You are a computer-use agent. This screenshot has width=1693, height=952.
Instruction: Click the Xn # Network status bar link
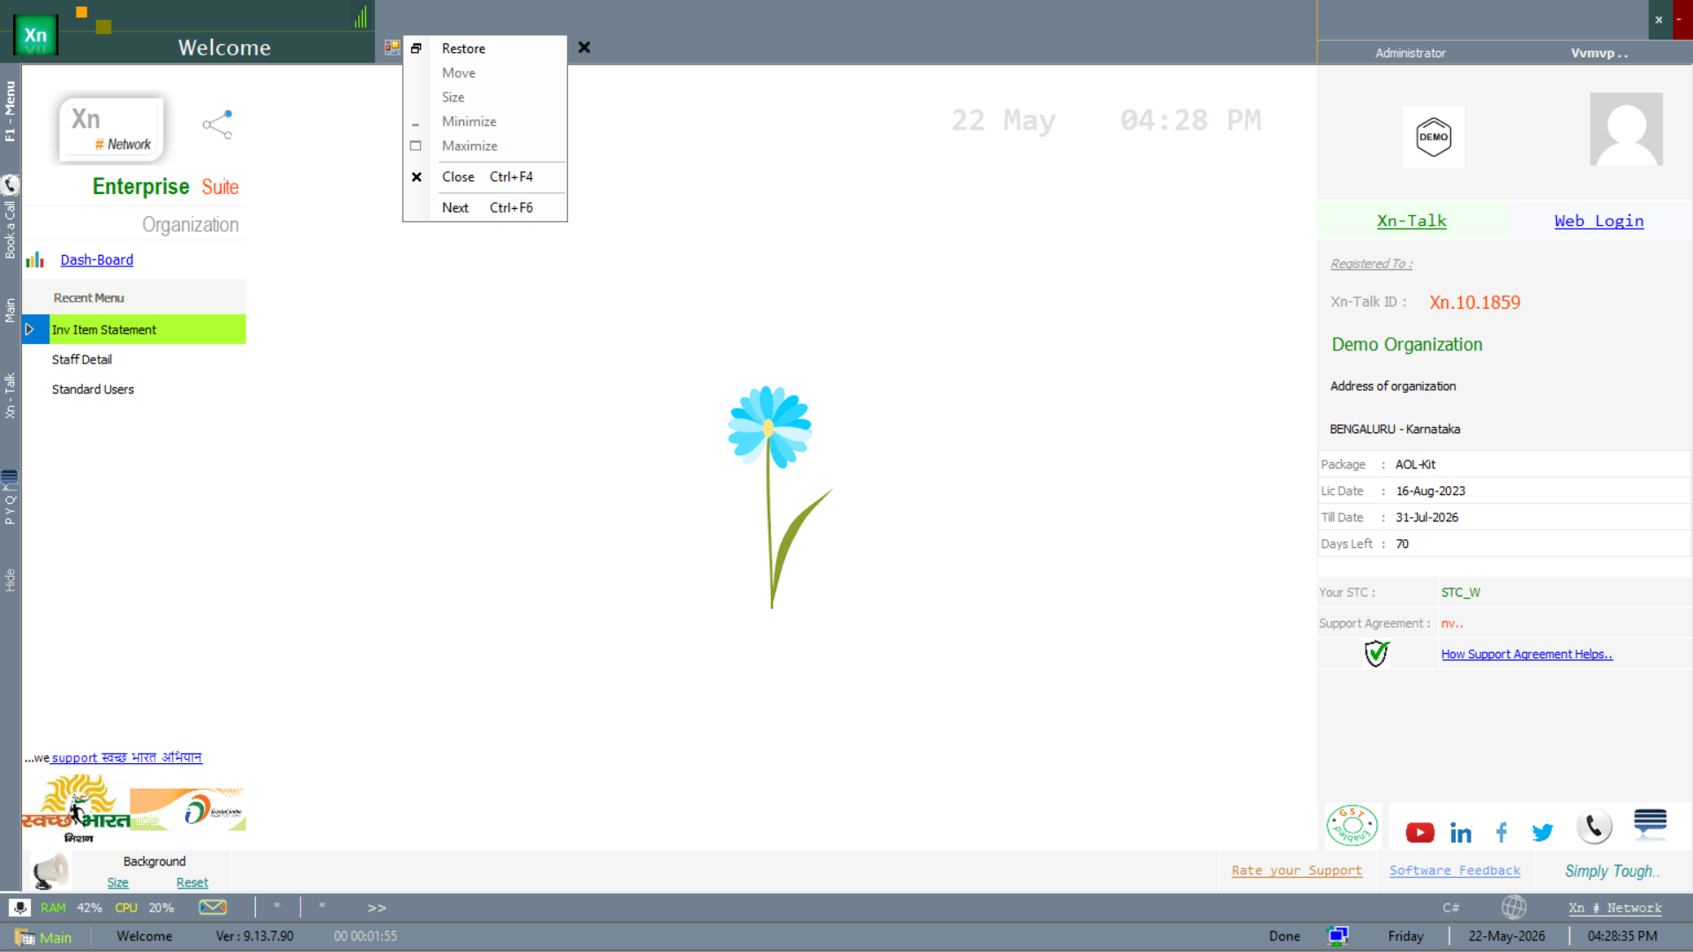[x=1614, y=908]
